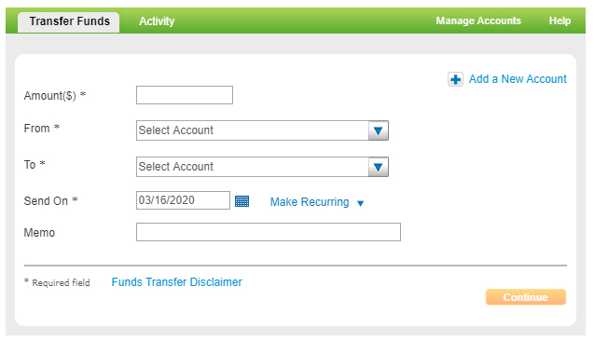
Task: Select the Transfer Funds tab
Action: 69,21
